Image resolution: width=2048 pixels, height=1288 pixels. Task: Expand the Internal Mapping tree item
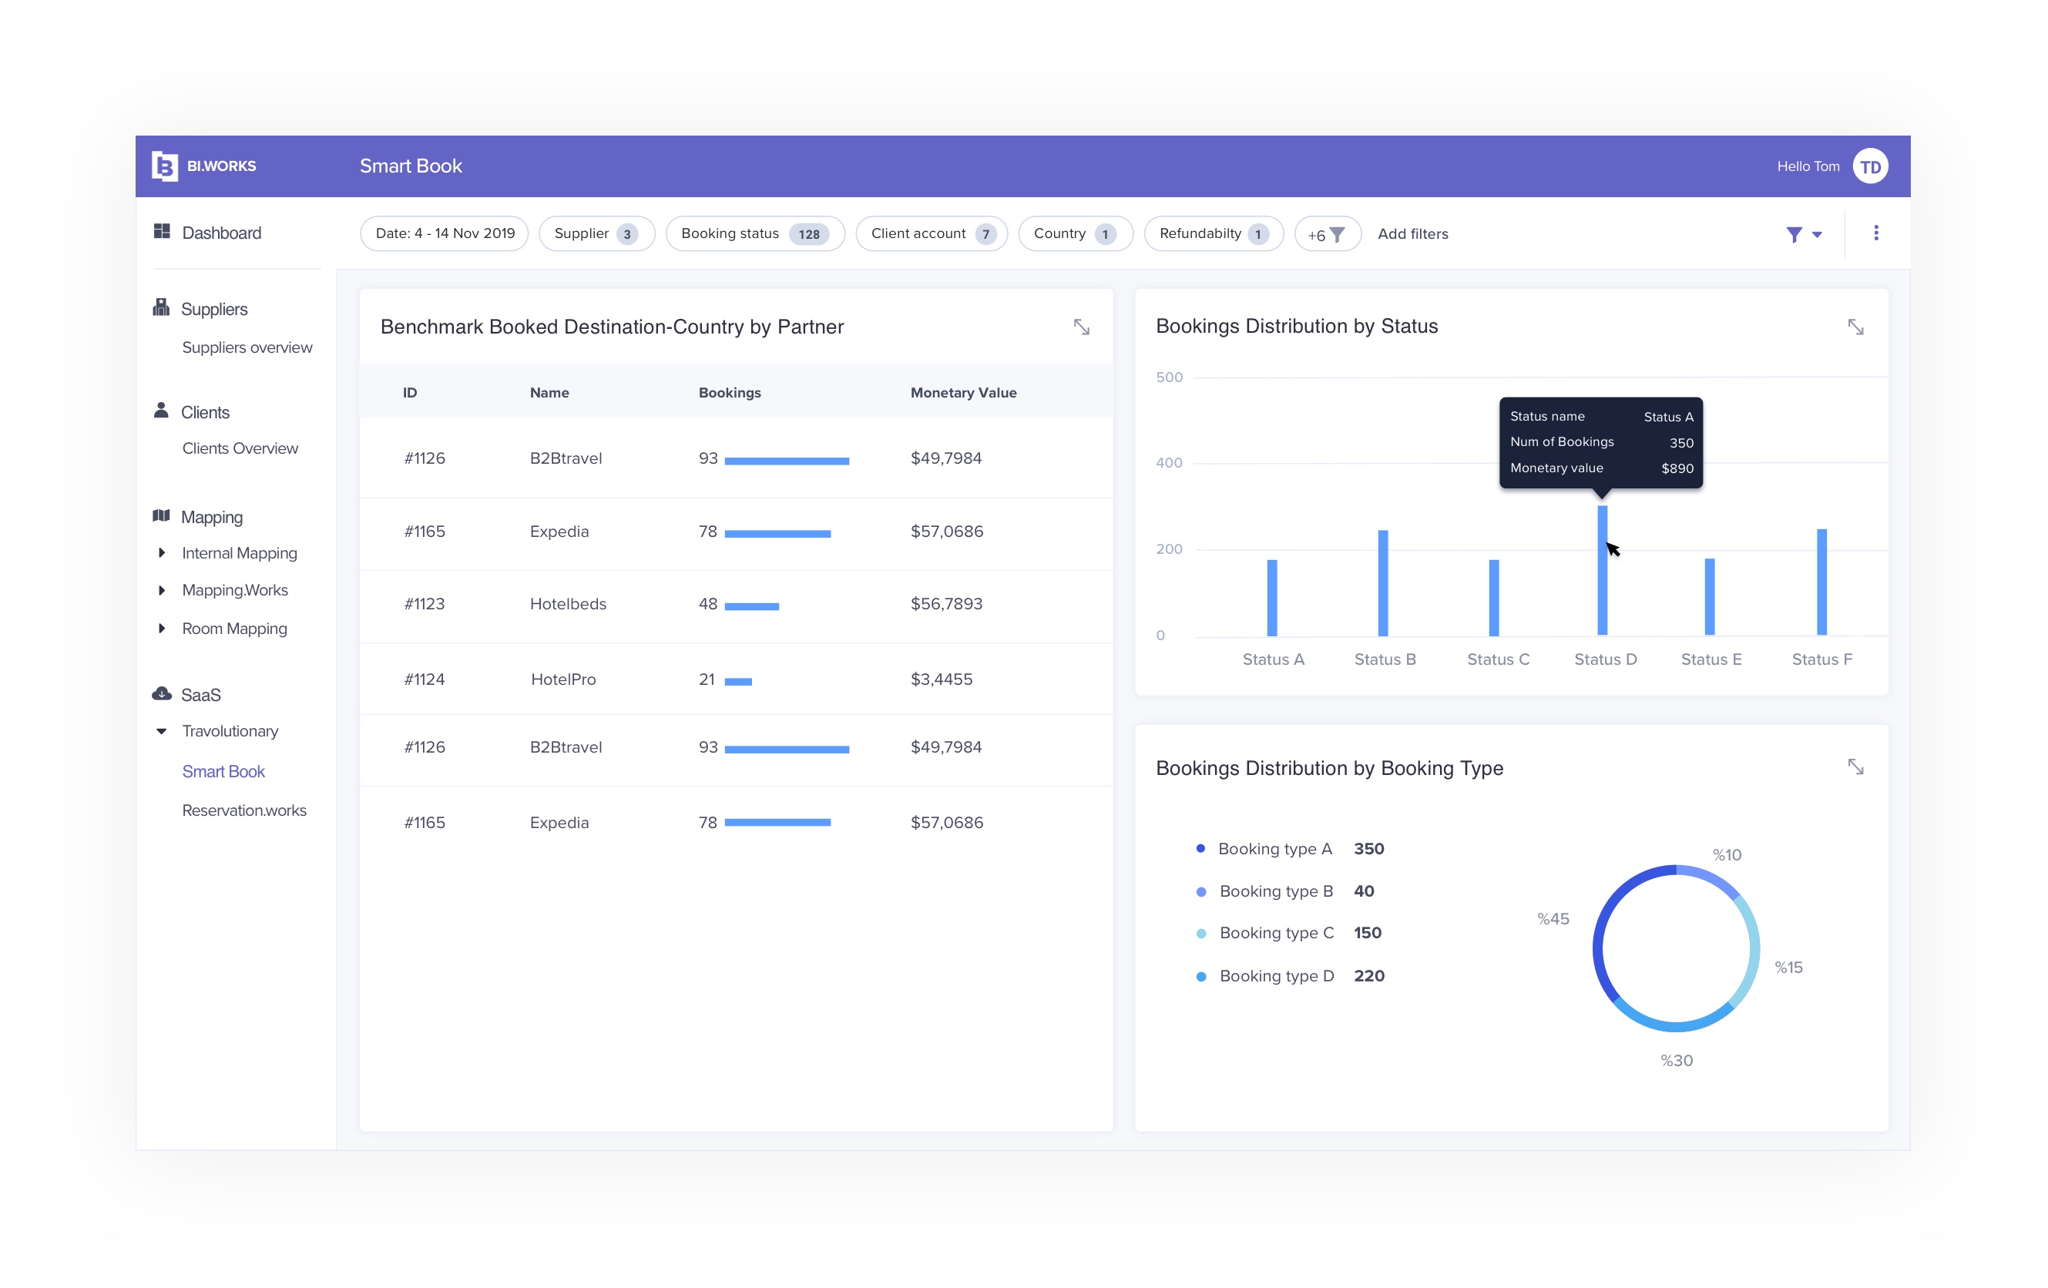coord(162,552)
